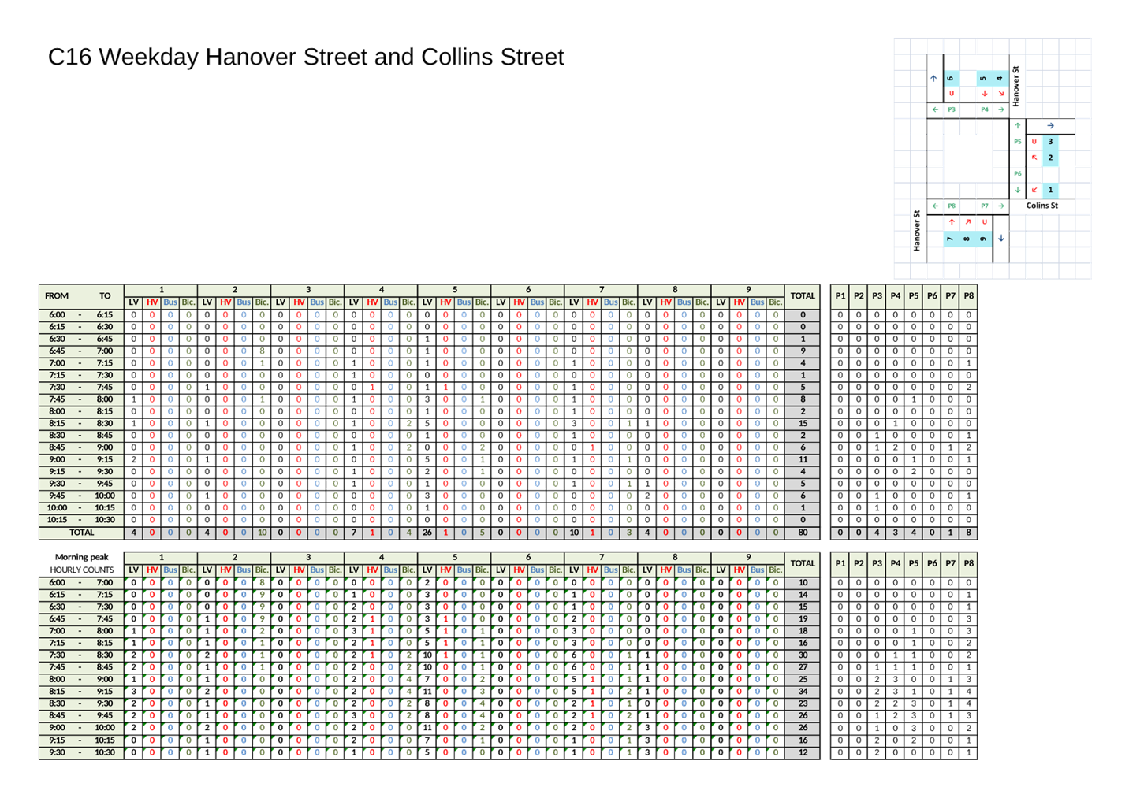Screen dimensions: 1129x798
Task: Click the green 'P7' label in the diagram
Action: coord(985,206)
